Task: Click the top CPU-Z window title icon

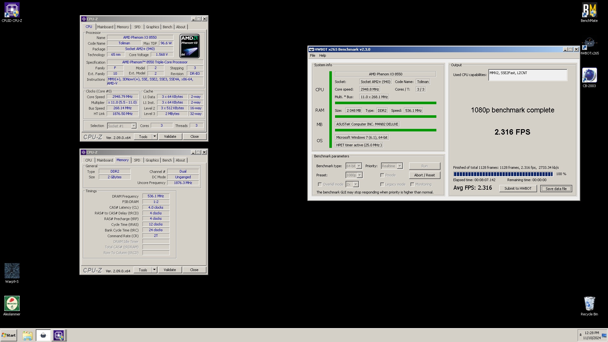Action: (x=84, y=19)
